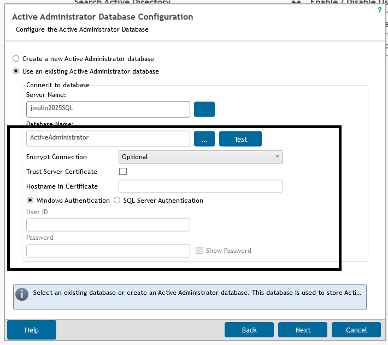Open help via the question mark icon

pos(380,10)
